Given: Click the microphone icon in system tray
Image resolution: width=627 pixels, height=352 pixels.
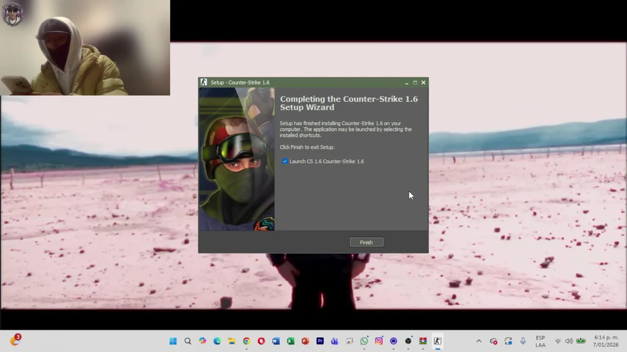Looking at the screenshot, I should [523, 341].
